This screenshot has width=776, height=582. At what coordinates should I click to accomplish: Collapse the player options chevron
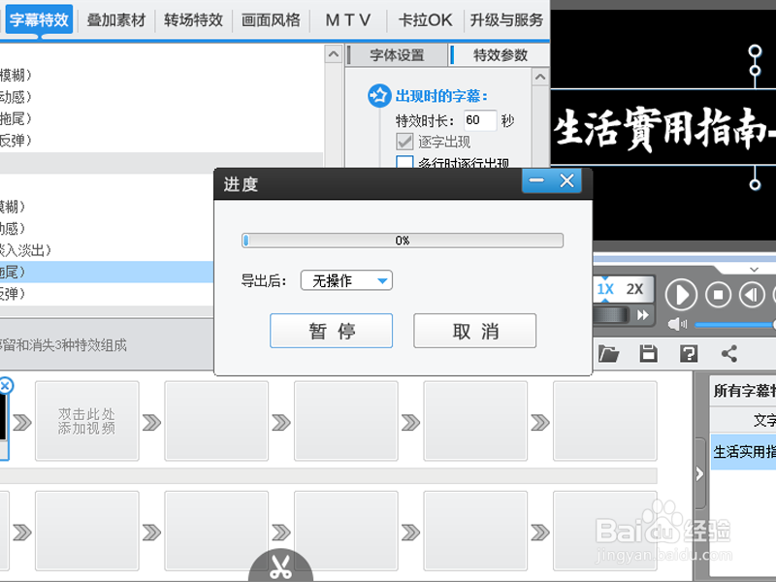pyautogui.click(x=754, y=270)
